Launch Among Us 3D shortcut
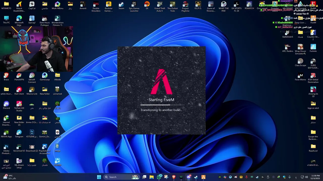 (x=313, y=92)
